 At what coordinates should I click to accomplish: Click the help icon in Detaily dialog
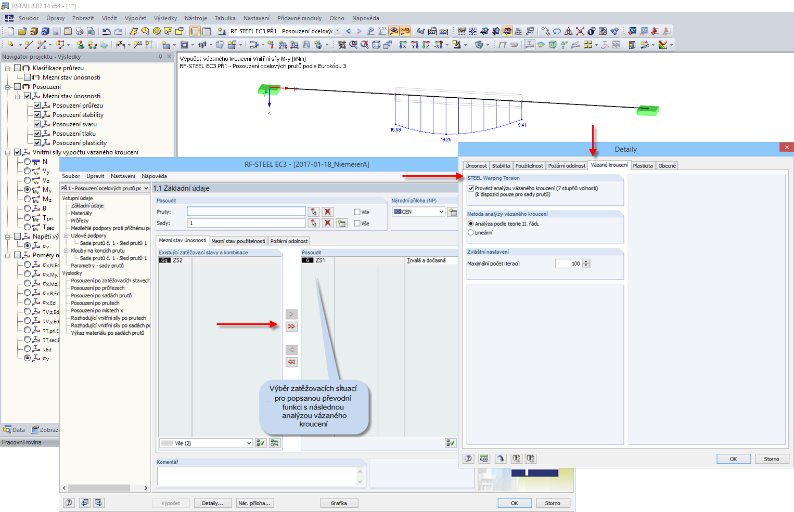(x=468, y=458)
